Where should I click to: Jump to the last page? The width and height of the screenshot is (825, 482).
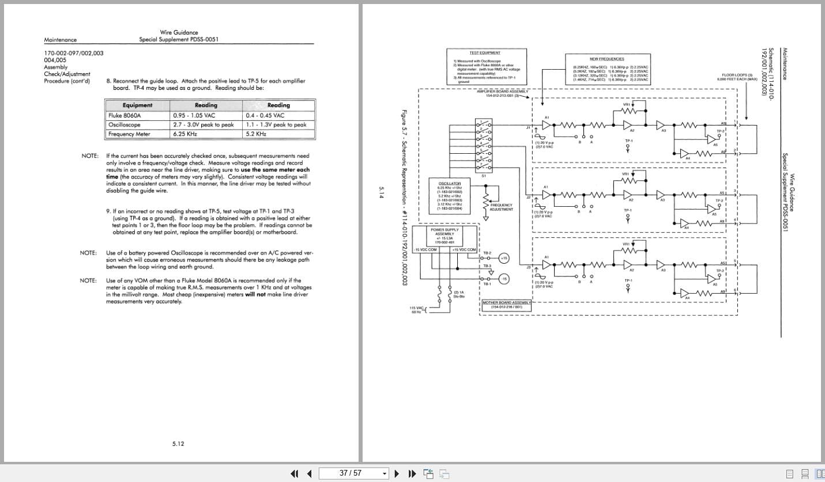(412, 473)
